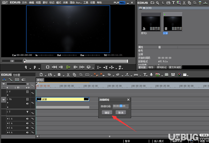This screenshot has height=143, width=209.
Task: Click the Voice over microphone icon
Action: [x=151, y=75]
